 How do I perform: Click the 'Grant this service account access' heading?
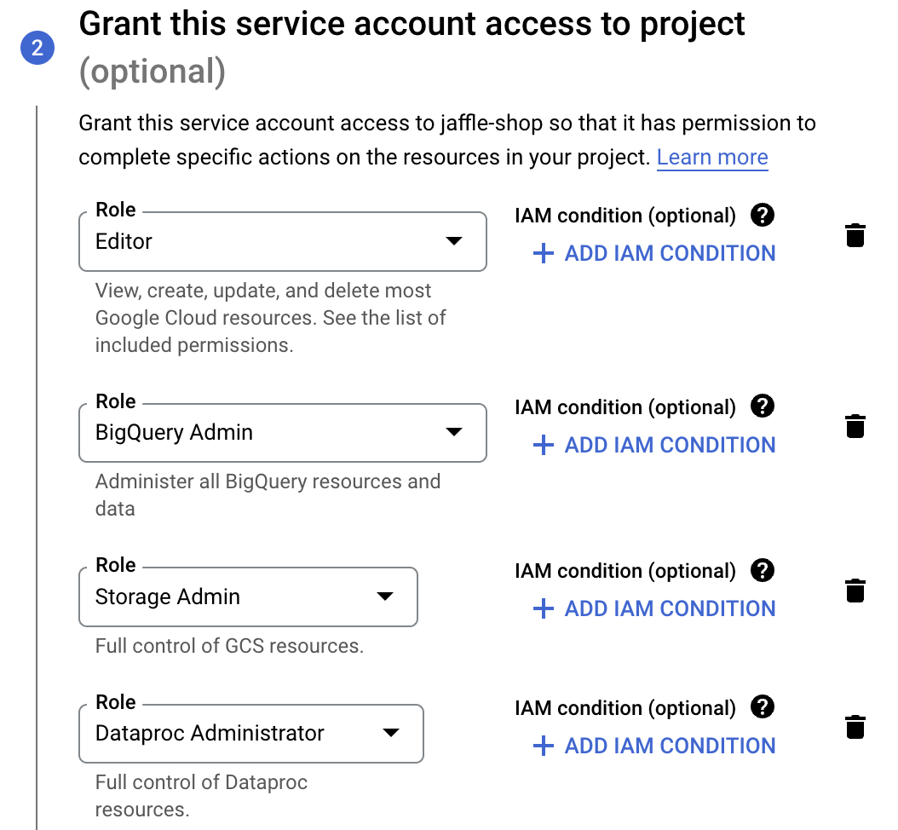pos(412,24)
